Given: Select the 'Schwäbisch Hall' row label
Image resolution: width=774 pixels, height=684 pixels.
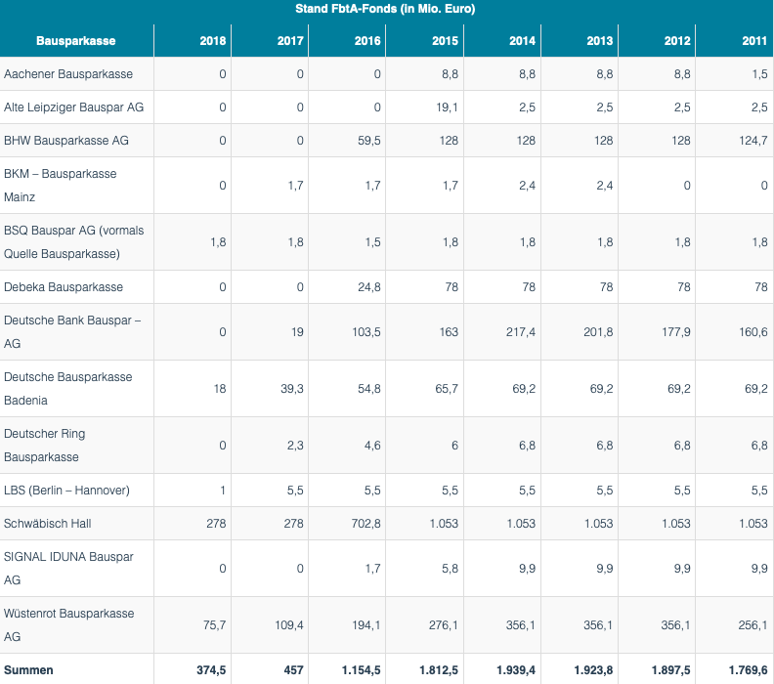Looking at the screenshot, I should (47, 524).
